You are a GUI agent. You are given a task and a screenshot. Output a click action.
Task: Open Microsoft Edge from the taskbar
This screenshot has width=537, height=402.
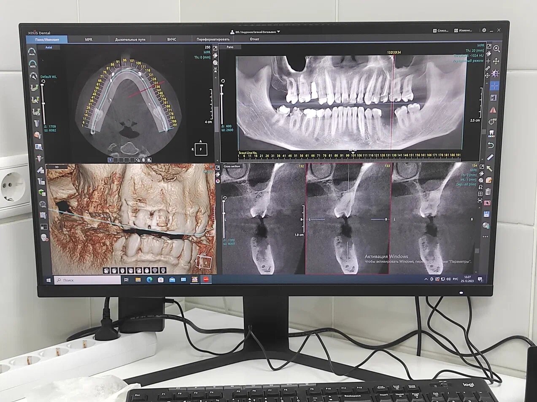tap(149, 280)
